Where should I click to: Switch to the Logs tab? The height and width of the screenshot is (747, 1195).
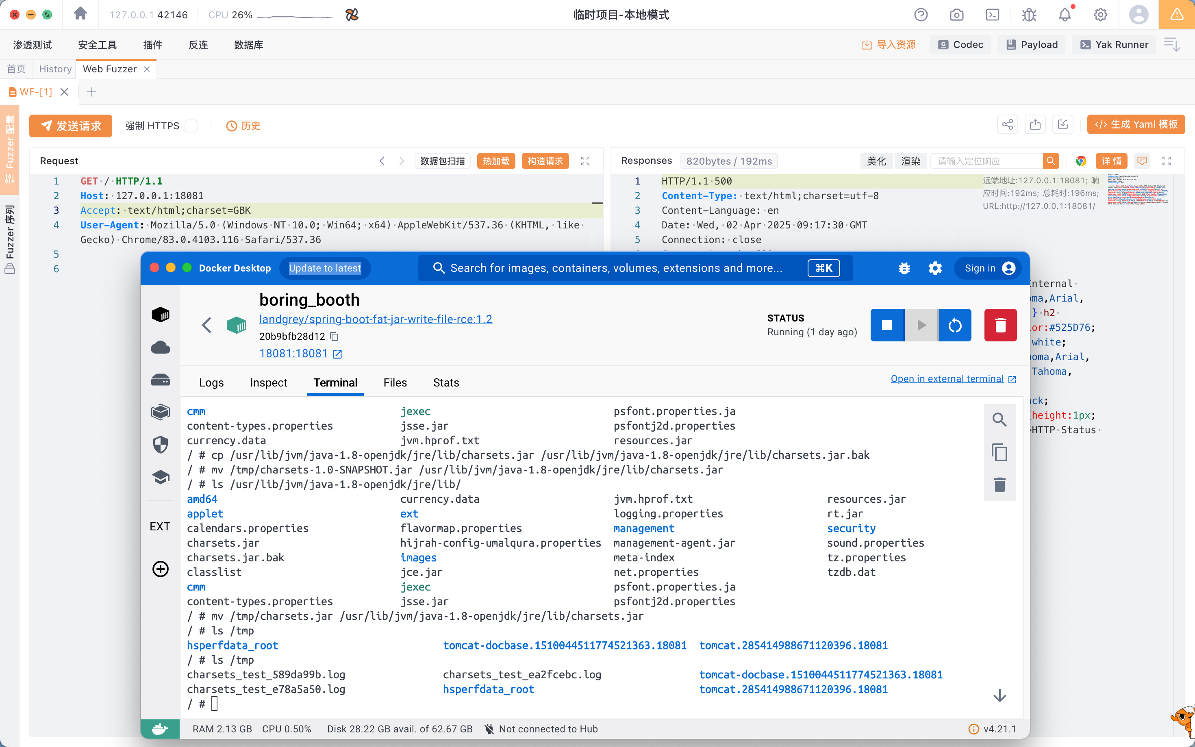click(211, 382)
